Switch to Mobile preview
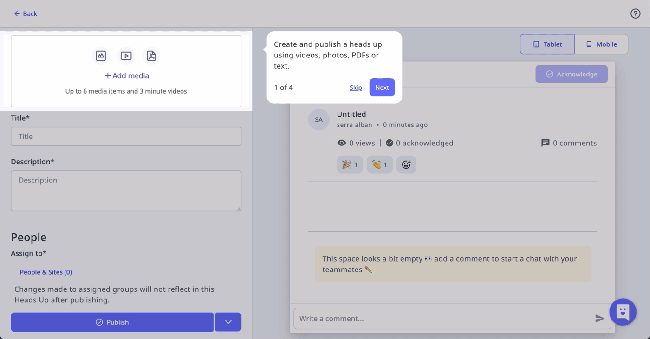The image size is (650, 339). point(602,44)
